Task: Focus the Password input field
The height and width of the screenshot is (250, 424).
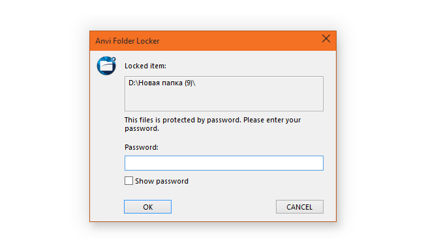Action: 224,163
